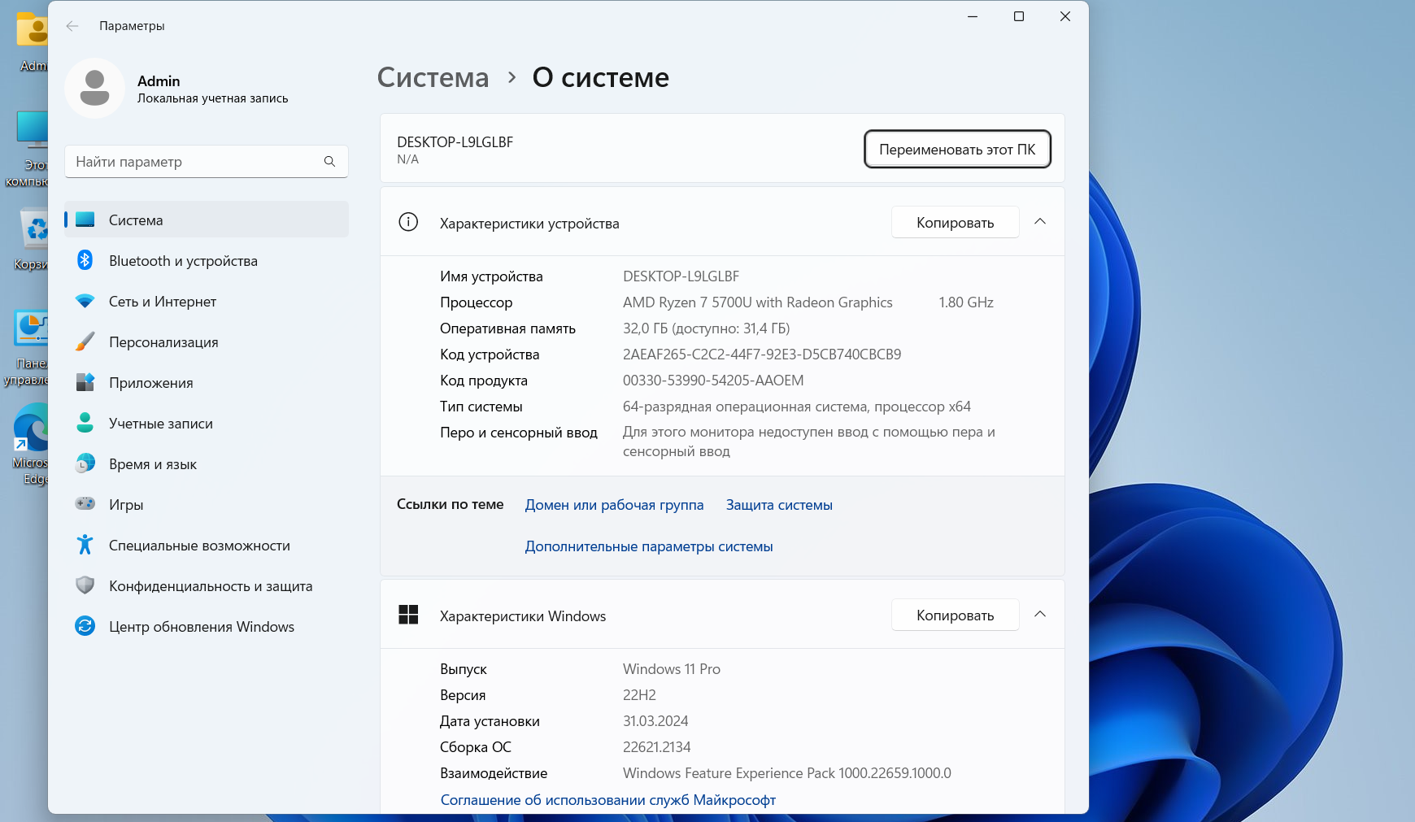This screenshot has height=822, width=1415.
Task: Copy the device specifications with Копировать
Action: click(x=955, y=223)
